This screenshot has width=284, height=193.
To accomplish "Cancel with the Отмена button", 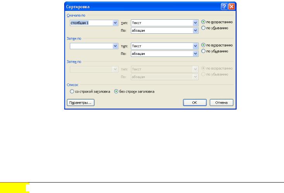I will tap(222, 102).
